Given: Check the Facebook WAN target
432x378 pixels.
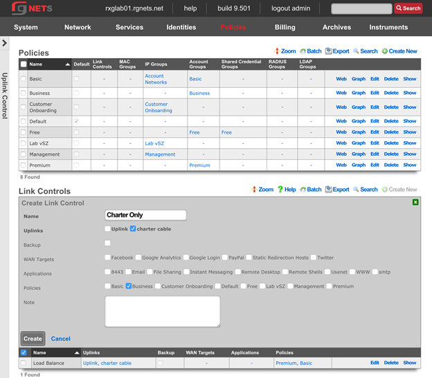Looking at the screenshot, I should [107, 258].
